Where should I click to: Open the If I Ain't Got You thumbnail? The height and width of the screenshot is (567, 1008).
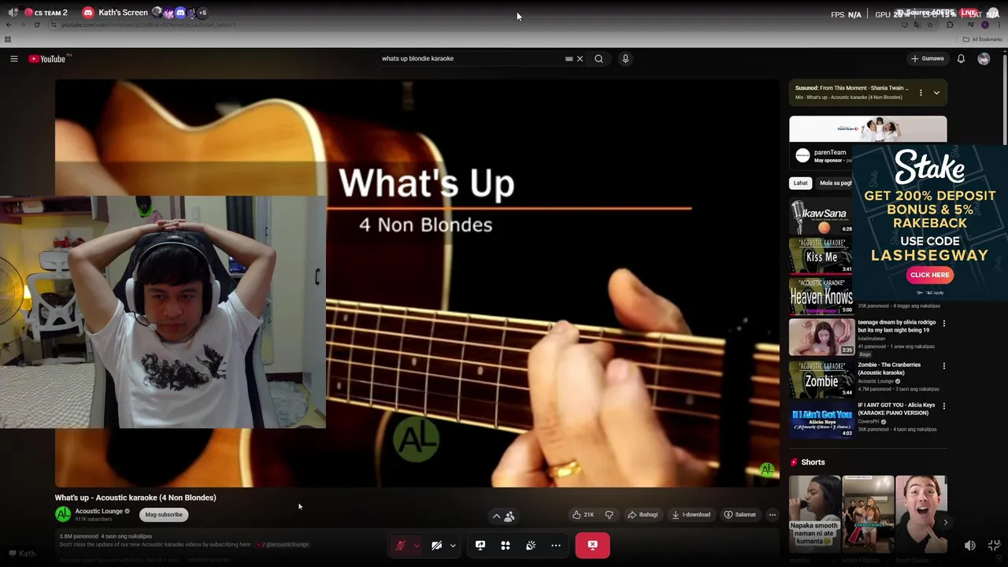click(x=821, y=420)
